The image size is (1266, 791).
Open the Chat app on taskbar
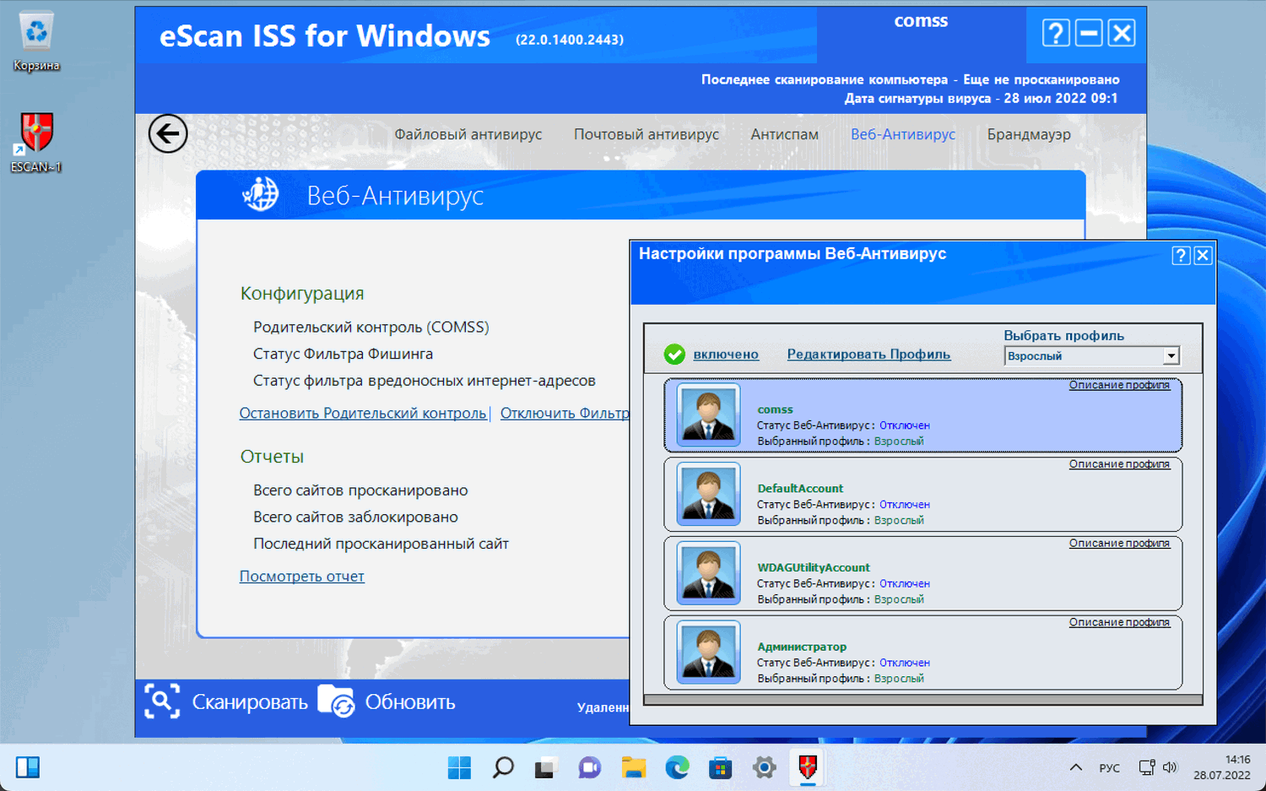click(590, 767)
